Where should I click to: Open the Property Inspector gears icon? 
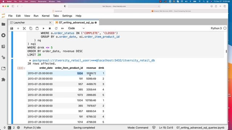(x=3, y=57)
